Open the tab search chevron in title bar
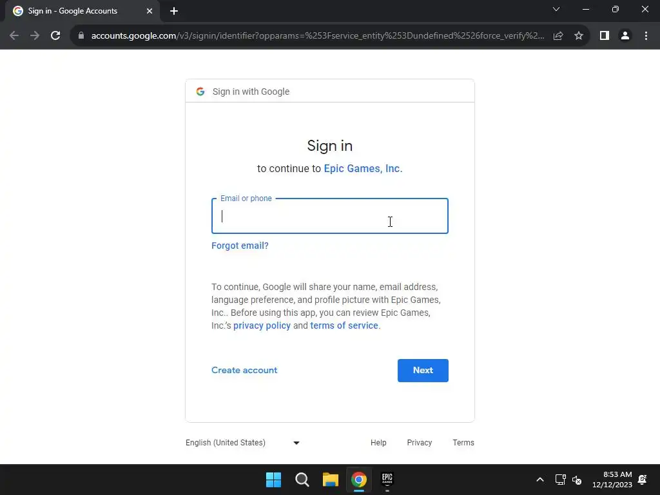The image size is (660, 495). click(x=556, y=9)
